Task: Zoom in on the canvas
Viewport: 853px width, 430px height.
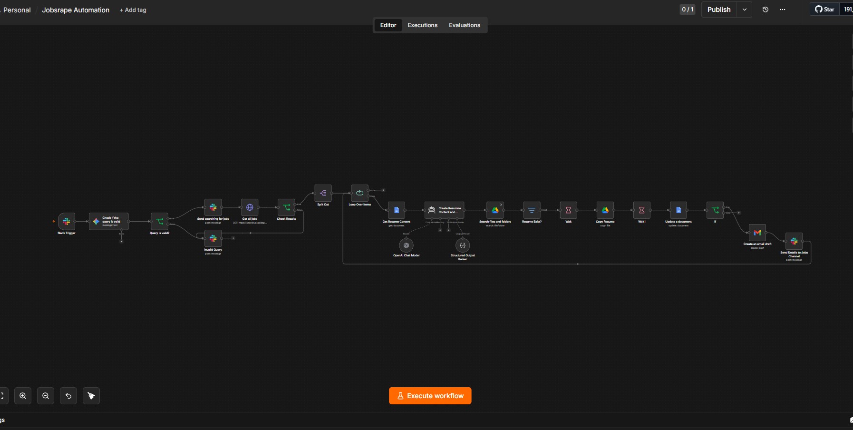Action: click(x=23, y=396)
